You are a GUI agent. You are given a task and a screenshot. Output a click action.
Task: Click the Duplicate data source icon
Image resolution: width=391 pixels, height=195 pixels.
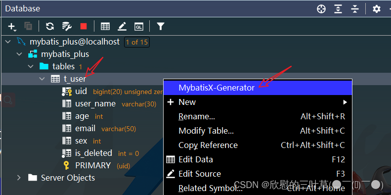click(28, 26)
